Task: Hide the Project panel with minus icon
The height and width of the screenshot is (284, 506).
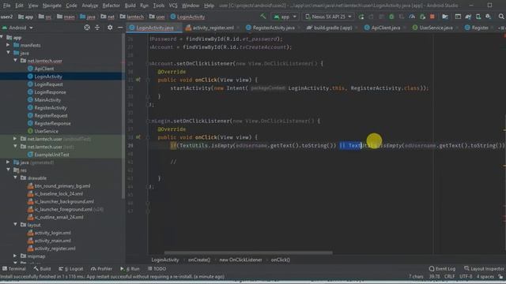Action: (120, 28)
